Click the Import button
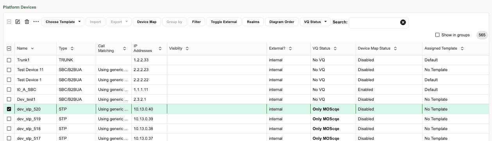 [95, 22]
